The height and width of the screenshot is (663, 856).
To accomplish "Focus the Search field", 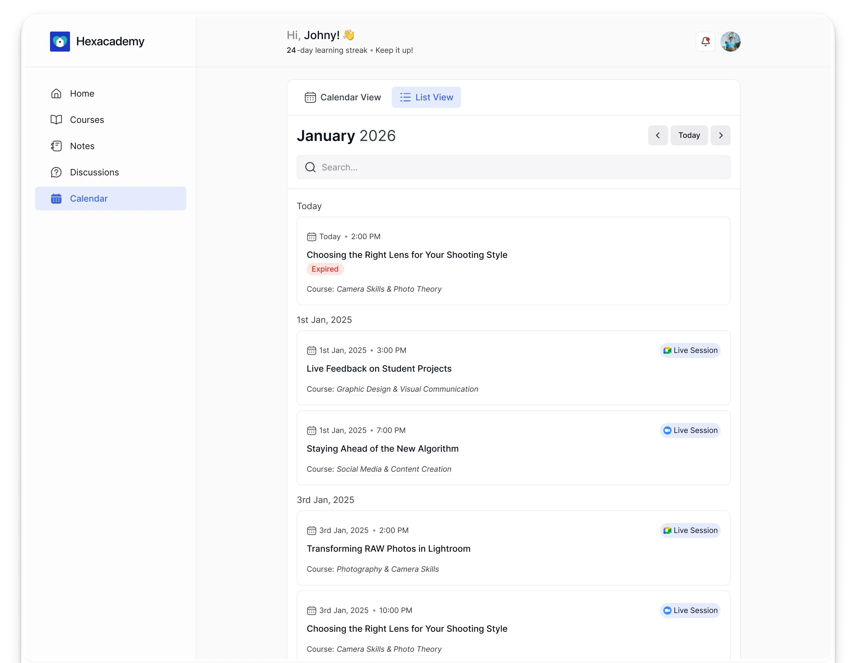I will coord(513,167).
